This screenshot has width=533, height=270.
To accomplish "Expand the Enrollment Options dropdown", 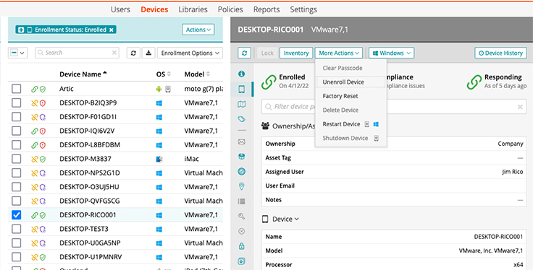I will 190,53.
